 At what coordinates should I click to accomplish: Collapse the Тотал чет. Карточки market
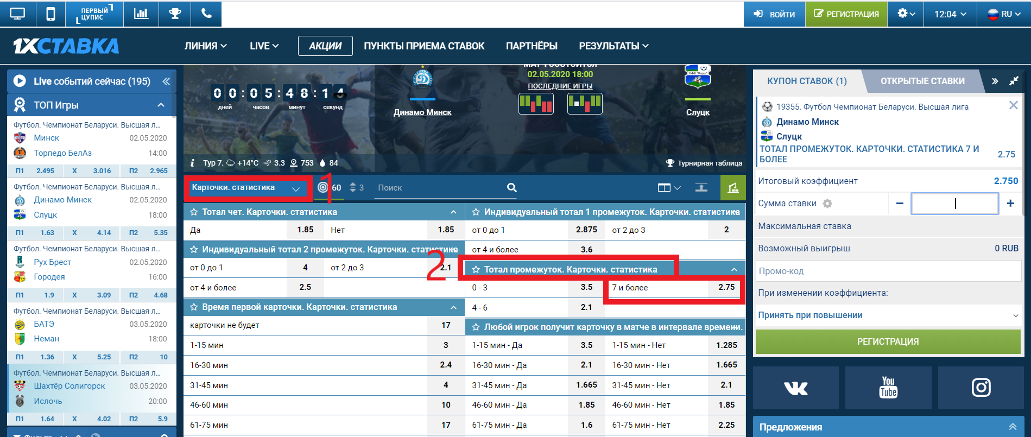pos(454,212)
